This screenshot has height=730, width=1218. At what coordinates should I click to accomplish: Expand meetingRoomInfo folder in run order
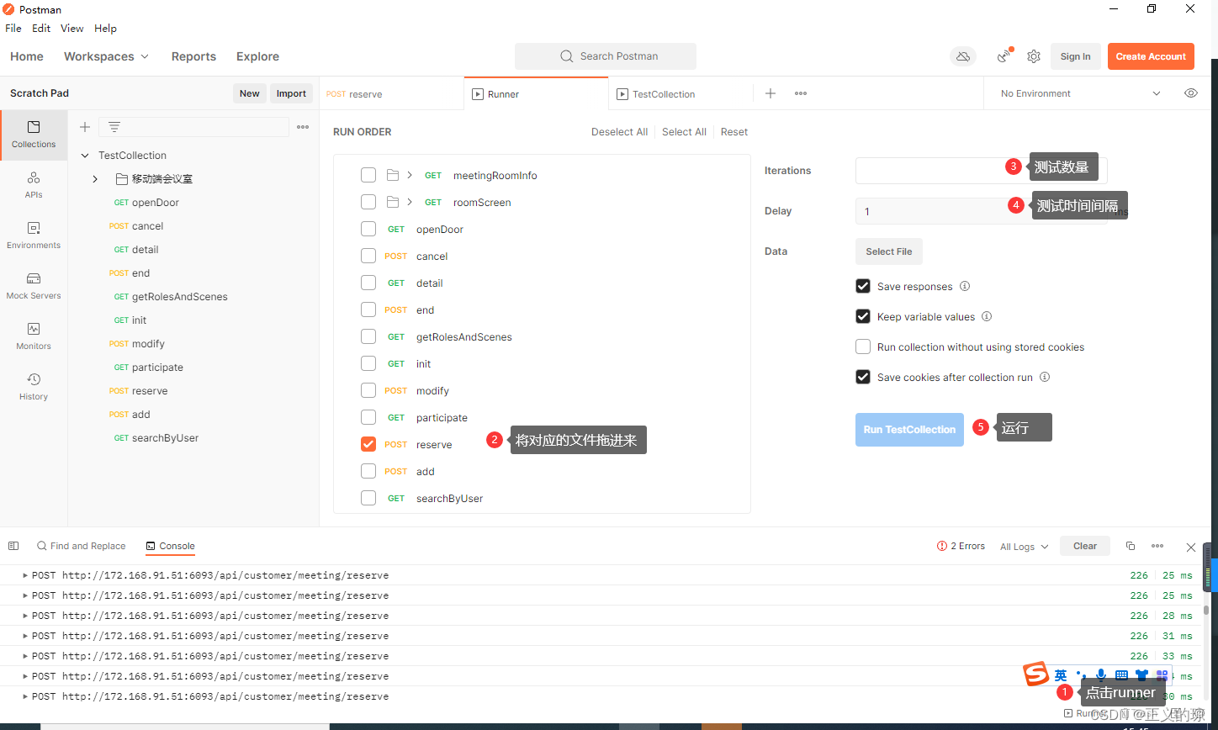[410, 175]
